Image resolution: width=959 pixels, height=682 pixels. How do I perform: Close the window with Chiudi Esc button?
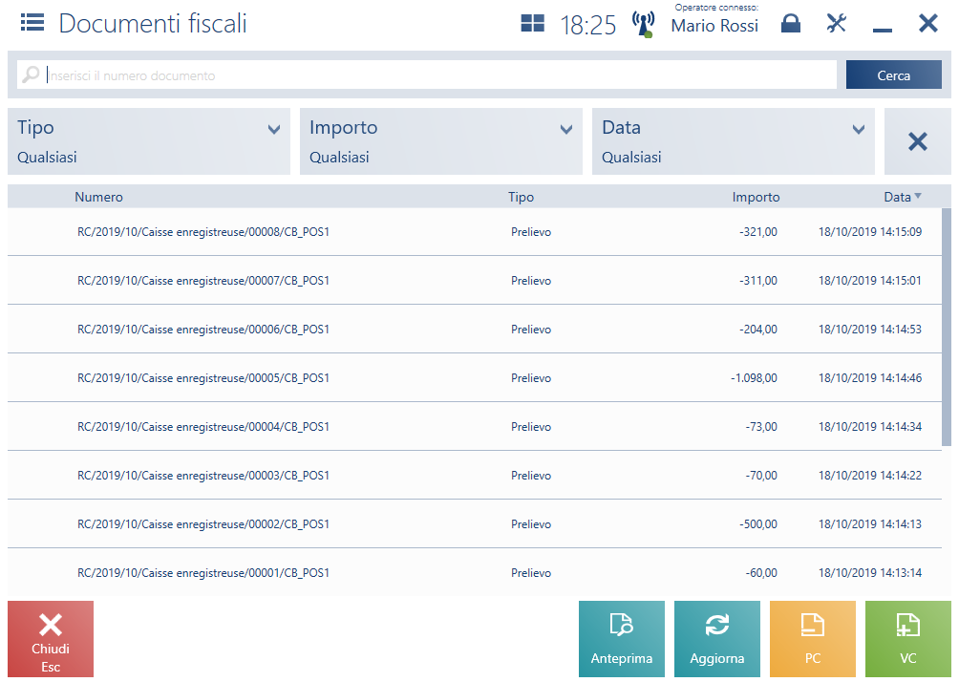51,639
